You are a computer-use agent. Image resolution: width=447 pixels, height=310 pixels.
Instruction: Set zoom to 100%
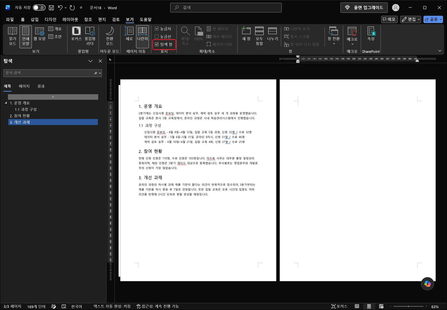coord(198,34)
